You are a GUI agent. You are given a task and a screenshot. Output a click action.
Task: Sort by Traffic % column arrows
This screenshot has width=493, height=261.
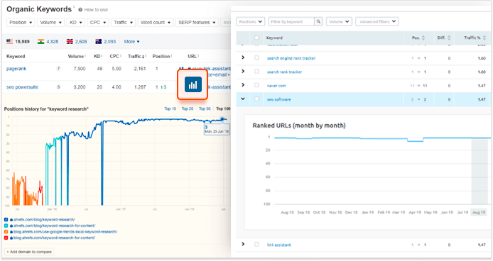[484, 38]
